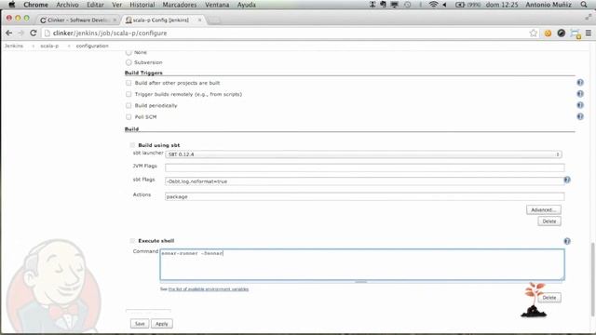Enable Build periodically checkbox
Viewport: 596px width, 335px height.
coord(129,105)
